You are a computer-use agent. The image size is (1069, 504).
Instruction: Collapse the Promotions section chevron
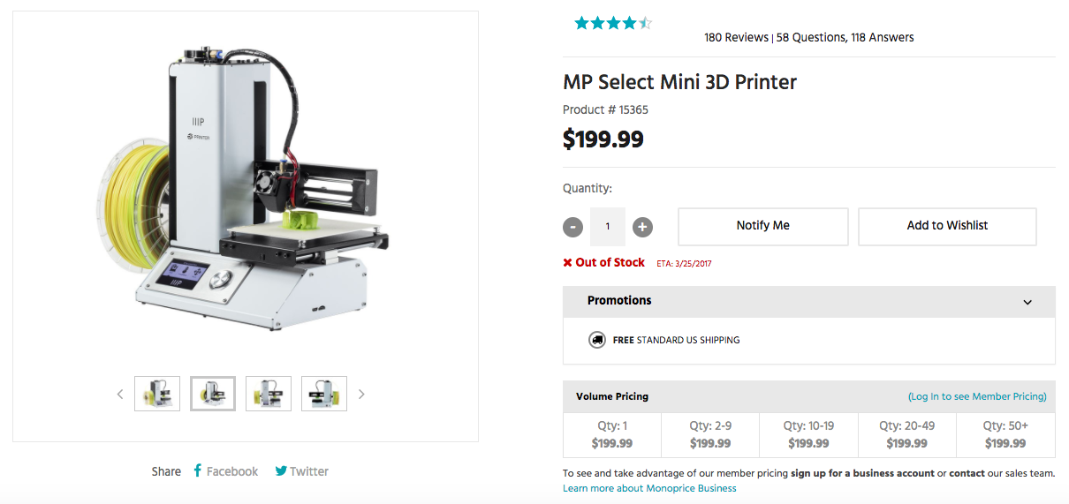click(1027, 302)
